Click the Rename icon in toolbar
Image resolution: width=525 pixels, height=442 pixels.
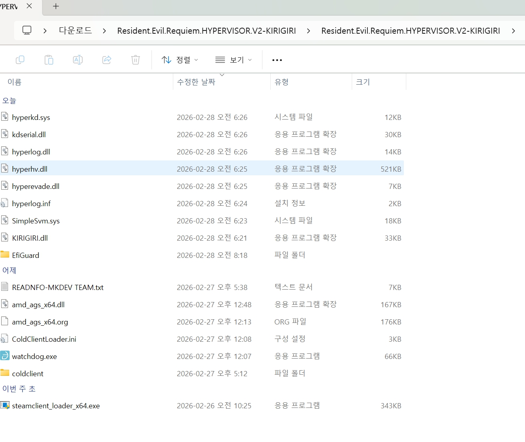[x=78, y=60]
